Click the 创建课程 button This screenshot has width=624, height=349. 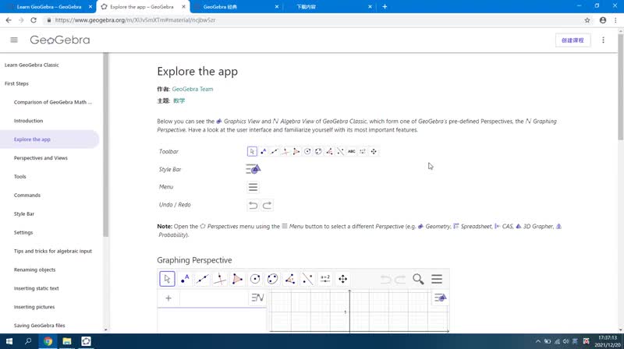point(573,41)
